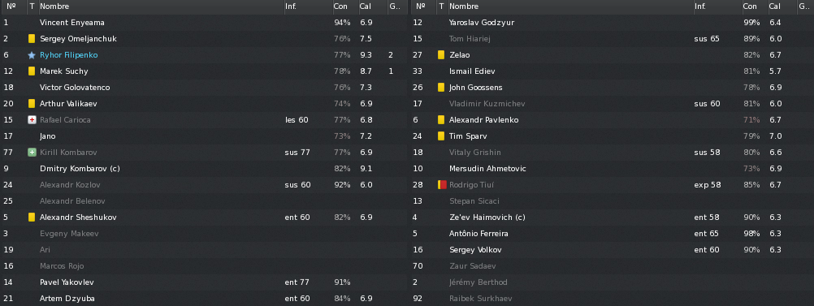Open Ryhor Filipenko's player profile
This screenshot has height=306, width=814.
[68, 55]
